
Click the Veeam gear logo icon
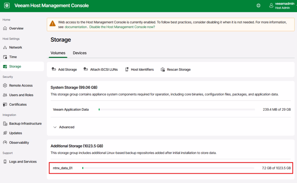click(x=7, y=6)
